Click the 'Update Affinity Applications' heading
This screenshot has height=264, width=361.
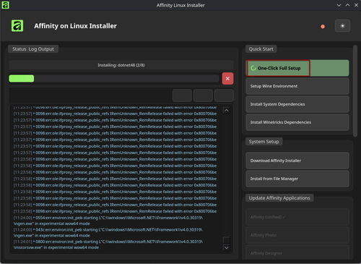(279, 198)
